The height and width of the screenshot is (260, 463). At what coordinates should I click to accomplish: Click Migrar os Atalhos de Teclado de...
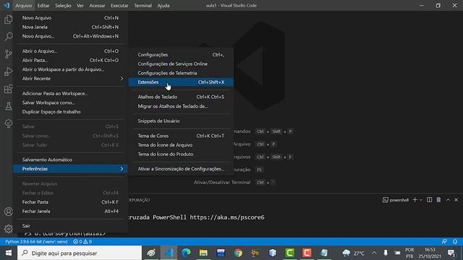pos(181,106)
